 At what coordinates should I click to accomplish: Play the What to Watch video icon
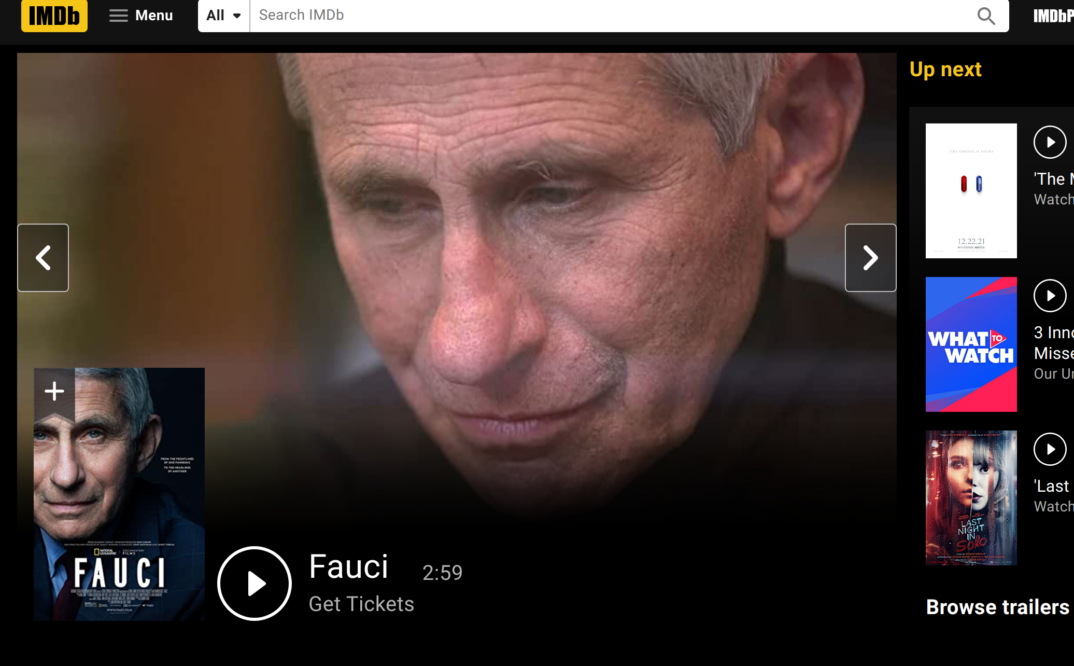1050,296
